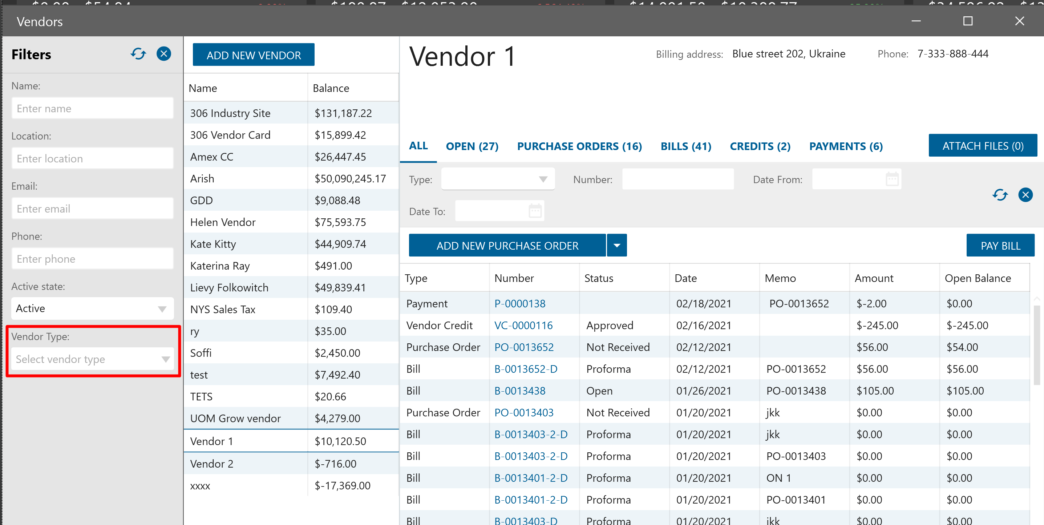Screen dimensions: 1044x525
Task: Select Helen Vendor in the vendor list
Action: point(223,222)
